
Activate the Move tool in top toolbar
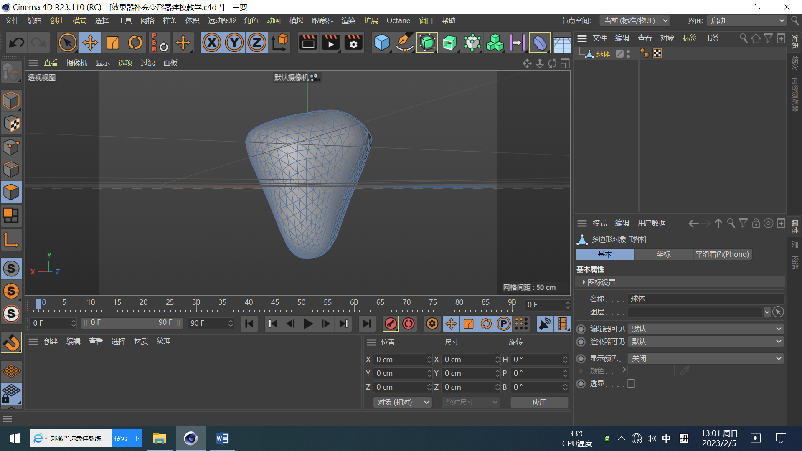(90, 43)
